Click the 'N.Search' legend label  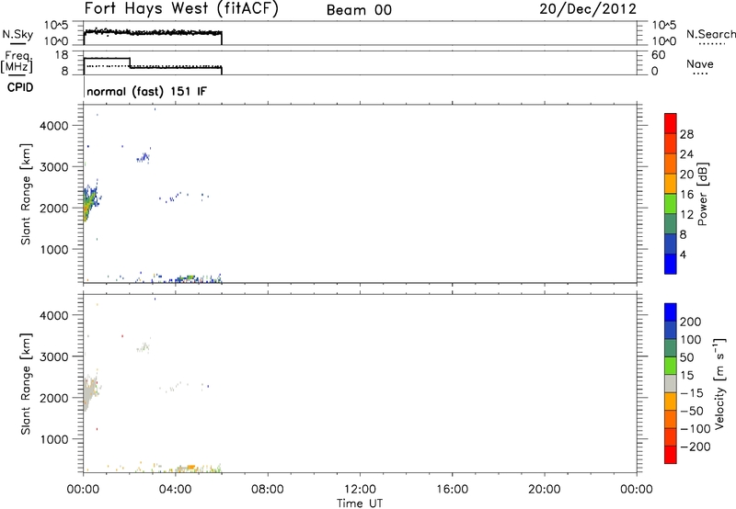[710, 34]
